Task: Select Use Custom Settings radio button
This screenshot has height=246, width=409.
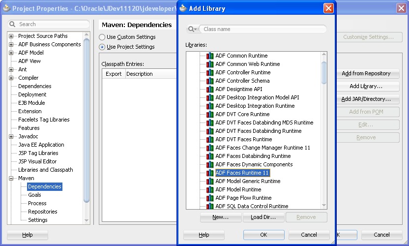Action: pyautogui.click(x=102, y=37)
